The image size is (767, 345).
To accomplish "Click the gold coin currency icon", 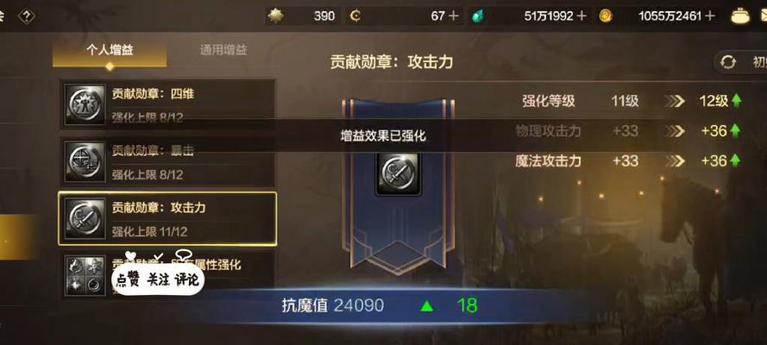I will coord(606,16).
